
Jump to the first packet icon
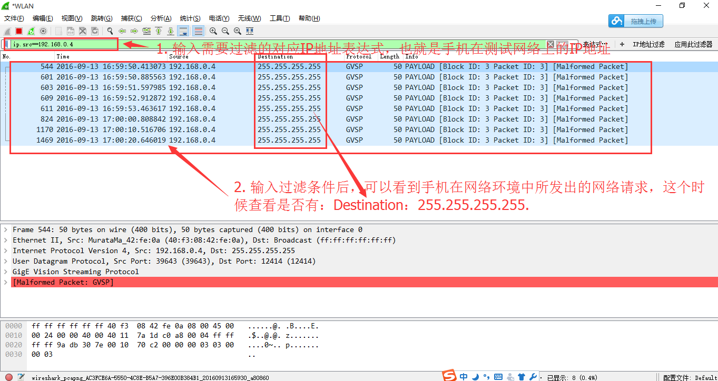click(159, 31)
